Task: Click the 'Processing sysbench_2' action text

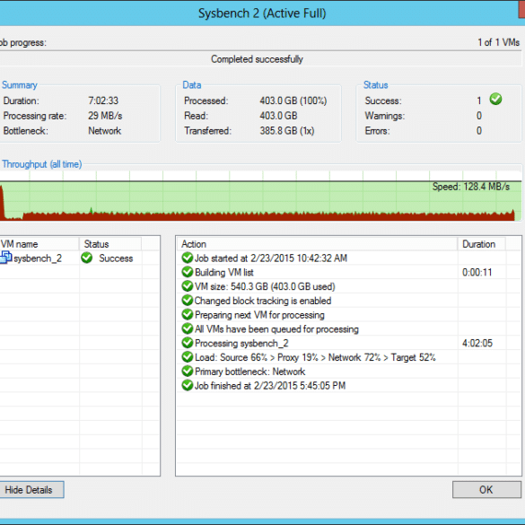Action: pyautogui.click(x=241, y=343)
